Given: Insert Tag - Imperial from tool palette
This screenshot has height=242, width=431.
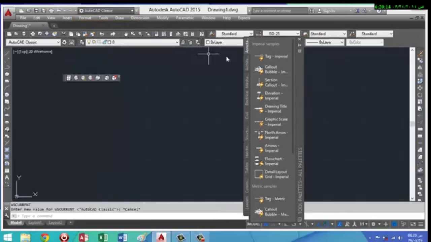Looking at the screenshot, I should [x=272, y=56].
